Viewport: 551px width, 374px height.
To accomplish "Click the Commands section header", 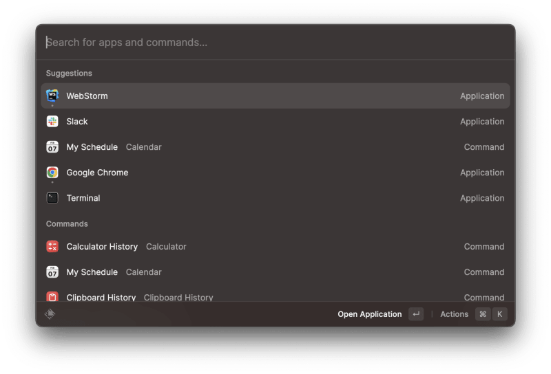I will tap(67, 224).
